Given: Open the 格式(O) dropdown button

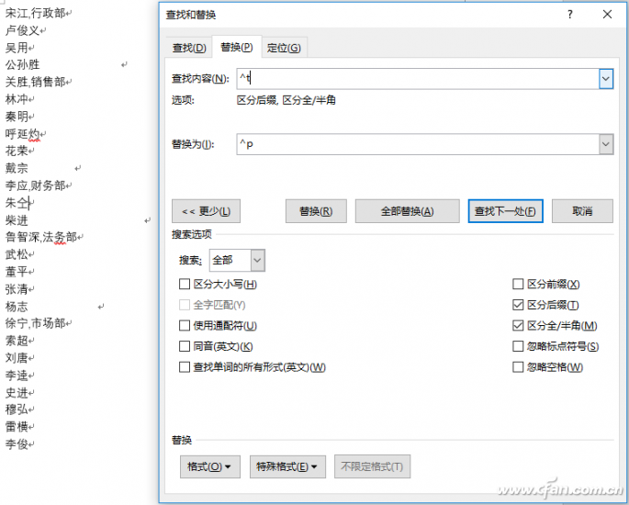Looking at the screenshot, I should point(209,466).
